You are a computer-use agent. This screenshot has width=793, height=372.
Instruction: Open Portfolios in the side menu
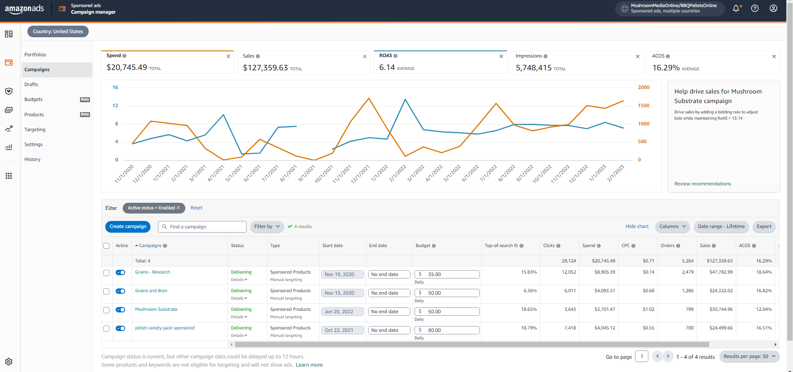coord(35,55)
